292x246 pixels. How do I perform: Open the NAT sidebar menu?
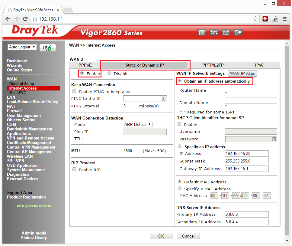(x=11, y=106)
